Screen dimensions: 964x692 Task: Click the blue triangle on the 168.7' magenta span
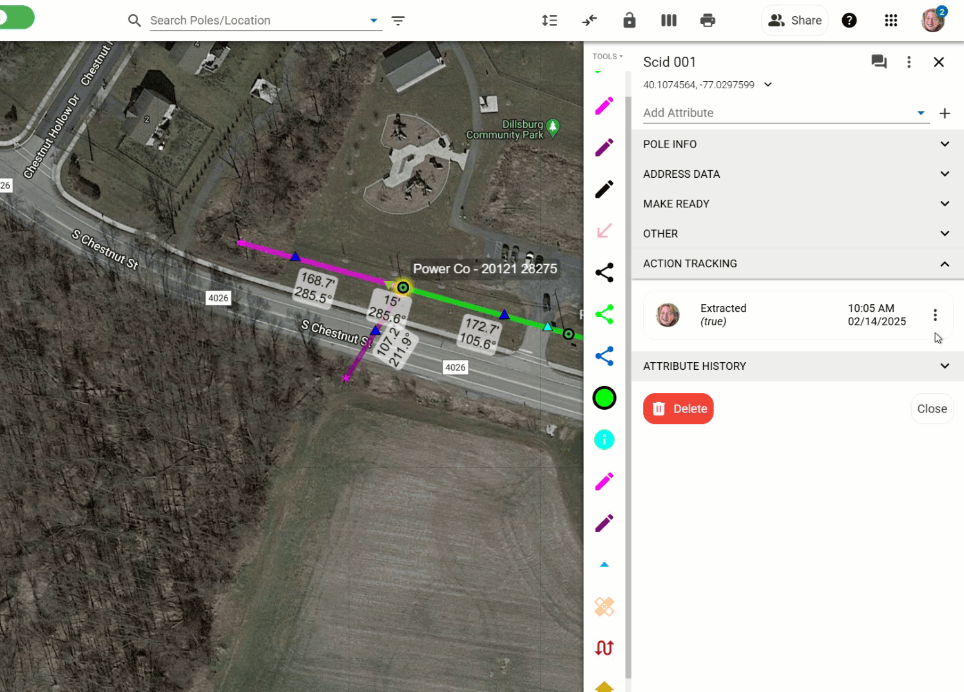[x=295, y=256]
